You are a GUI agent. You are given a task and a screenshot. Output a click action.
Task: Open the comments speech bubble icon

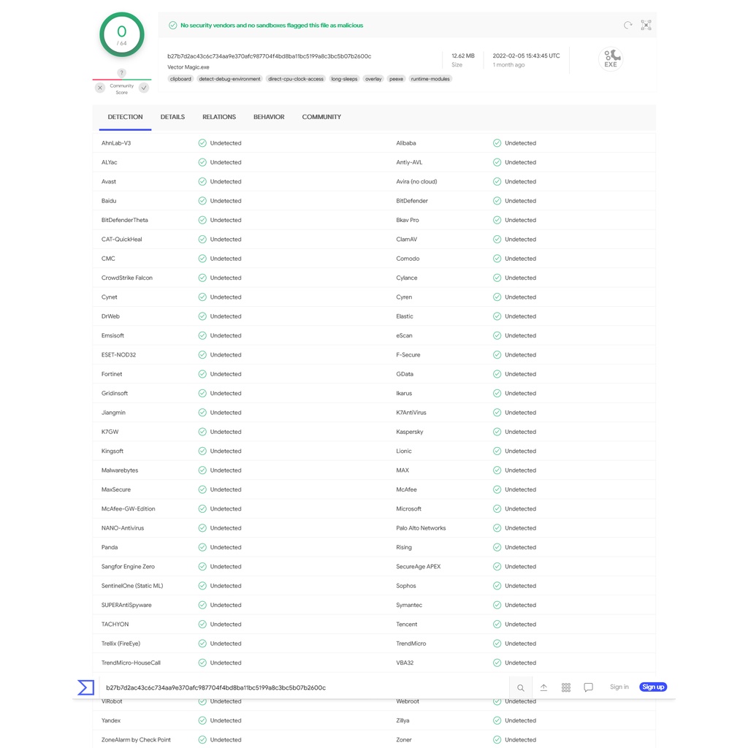click(x=588, y=687)
